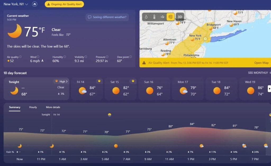Select the 84° point on the hourly temperature graph
The image size is (271, 166).
tap(191, 123)
